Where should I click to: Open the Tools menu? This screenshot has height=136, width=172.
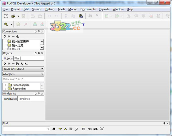tap(61, 9)
